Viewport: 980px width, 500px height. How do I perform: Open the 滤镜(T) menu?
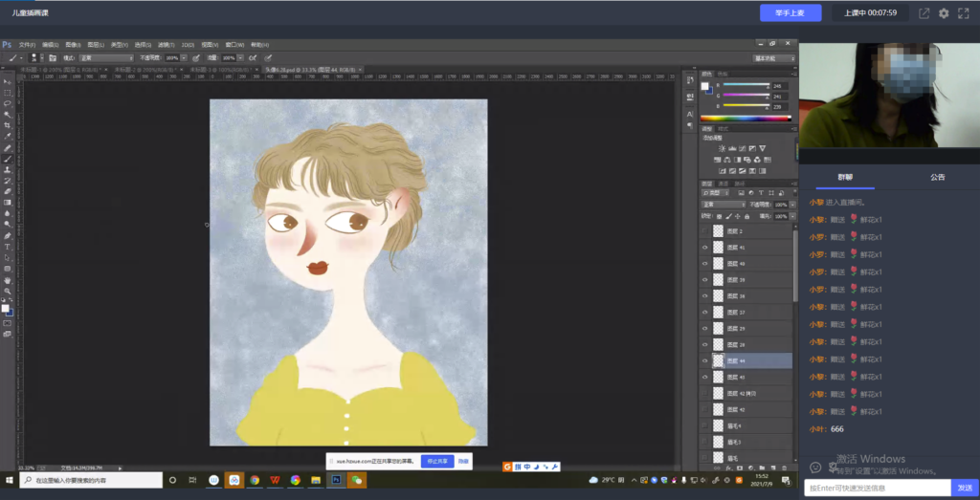pyautogui.click(x=165, y=45)
